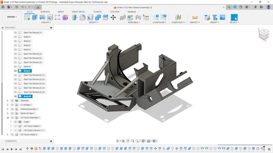Screen dimensions: 273x153
Task: Toggle visibility of Sketches folder
Action: (12, 100)
